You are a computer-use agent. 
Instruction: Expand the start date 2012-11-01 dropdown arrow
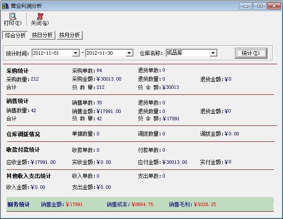click(76, 53)
